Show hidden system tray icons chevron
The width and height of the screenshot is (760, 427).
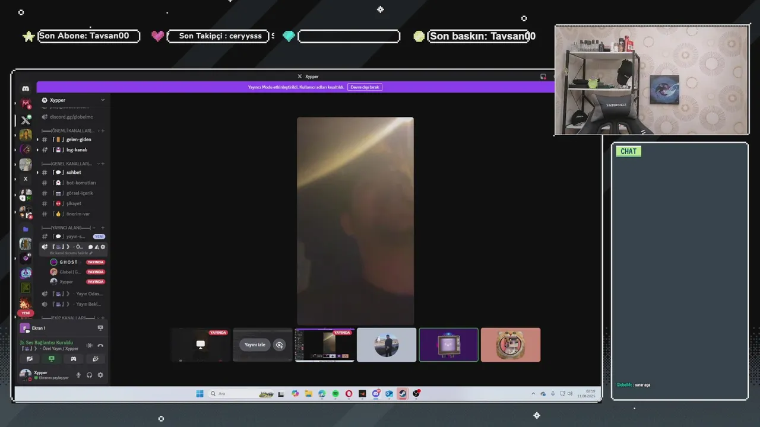[533, 394]
